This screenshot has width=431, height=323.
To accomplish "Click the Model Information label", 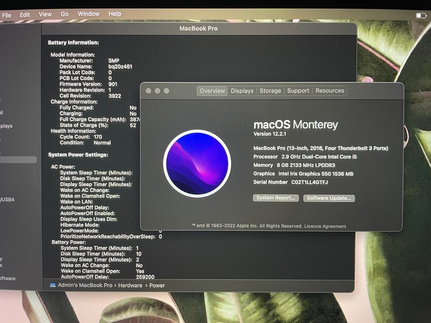I will [73, 55].
